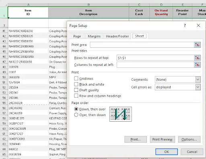This screenshot has height=159, width=206.
Task: Switch to the Margins tab
Action: coord(94,36)
